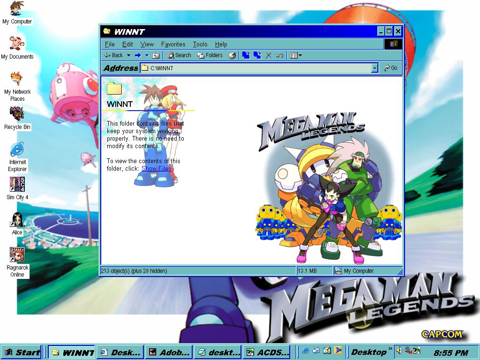This screenshot has width=480, height=360.
Task: Open the Back history dropdown arrow
Action: coord(128,55)
